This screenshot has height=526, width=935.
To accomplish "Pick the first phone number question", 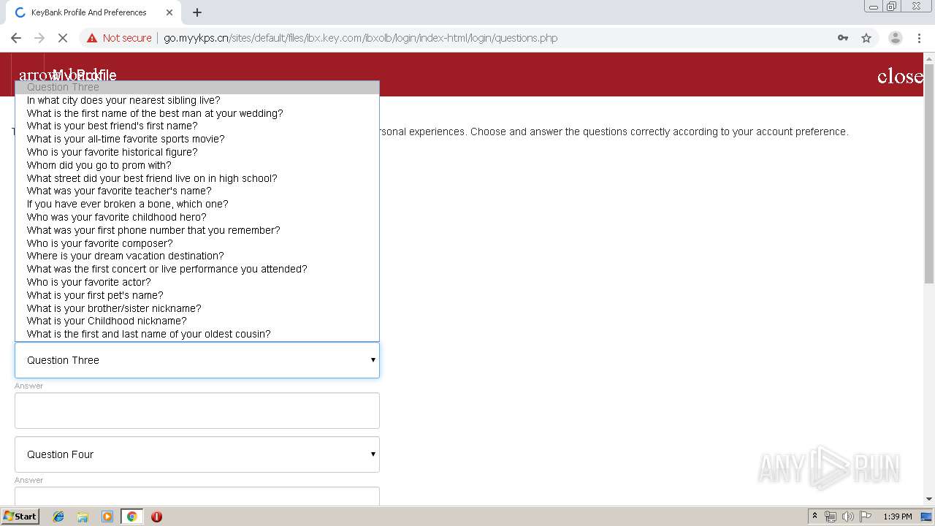I will [x=197, y=230].
